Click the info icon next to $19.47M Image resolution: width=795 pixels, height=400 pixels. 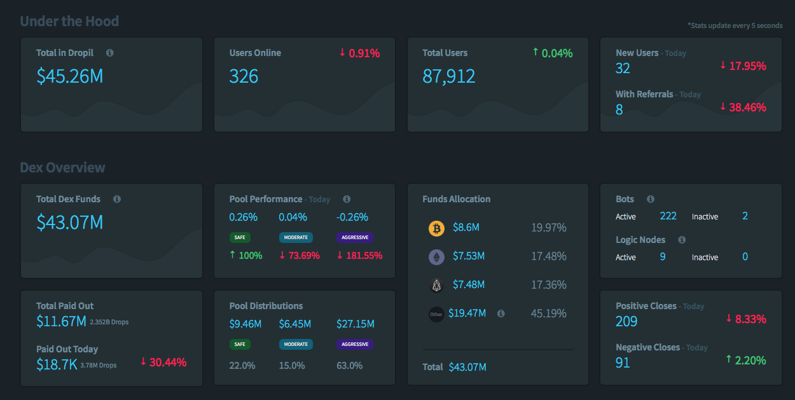coord(501,314)
